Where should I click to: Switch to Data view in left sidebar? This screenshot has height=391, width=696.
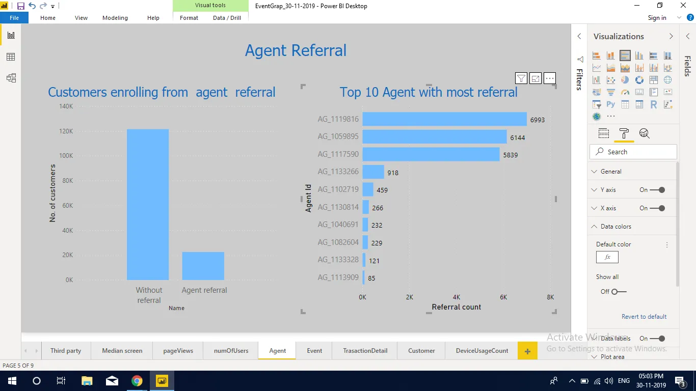11,57
